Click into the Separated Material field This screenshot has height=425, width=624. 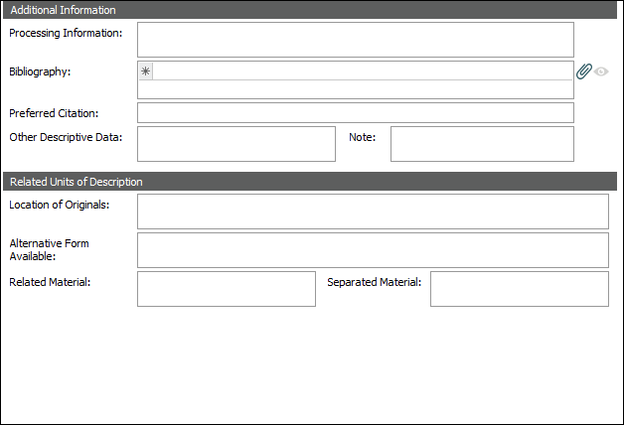(519, 289)
